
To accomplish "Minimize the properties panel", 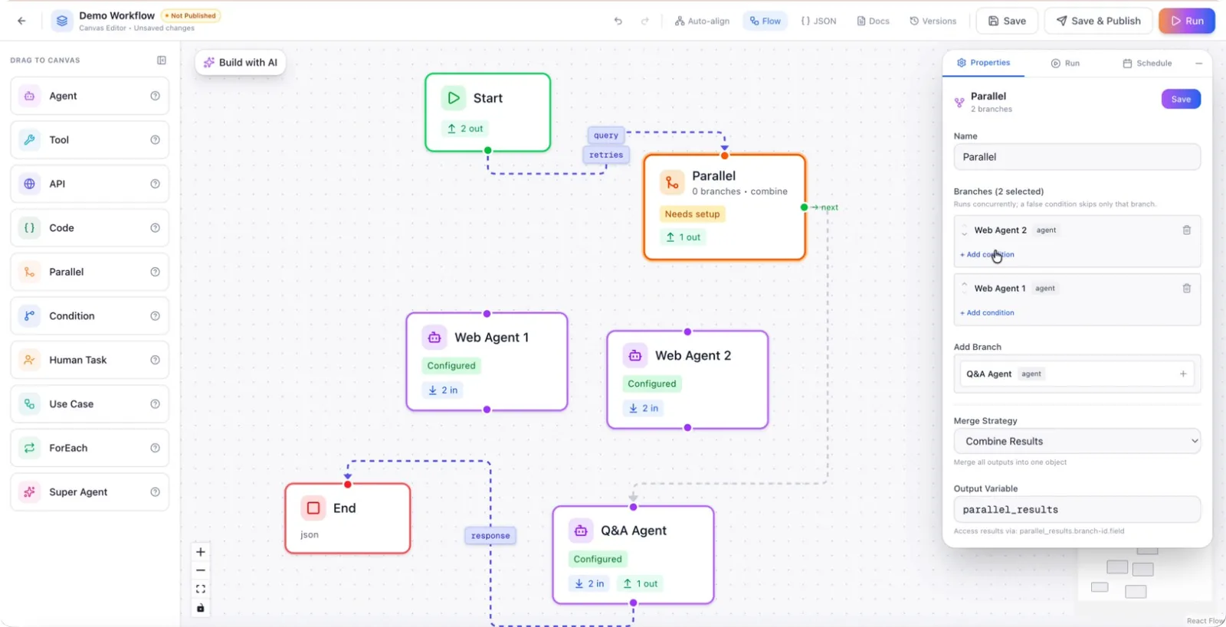I will pos(1198,64).
